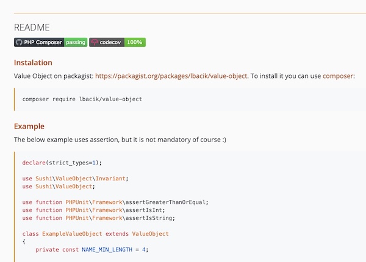This screenshot has height=262, width=366.
Task: Click the assertIsString function import line
Action: tap(99, 218)
